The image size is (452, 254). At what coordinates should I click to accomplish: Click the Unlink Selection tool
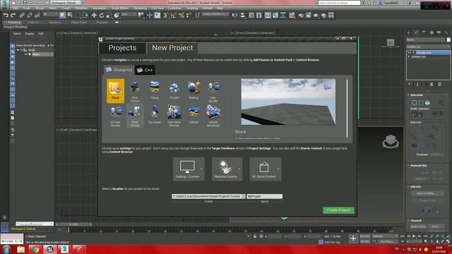point(30,16)
